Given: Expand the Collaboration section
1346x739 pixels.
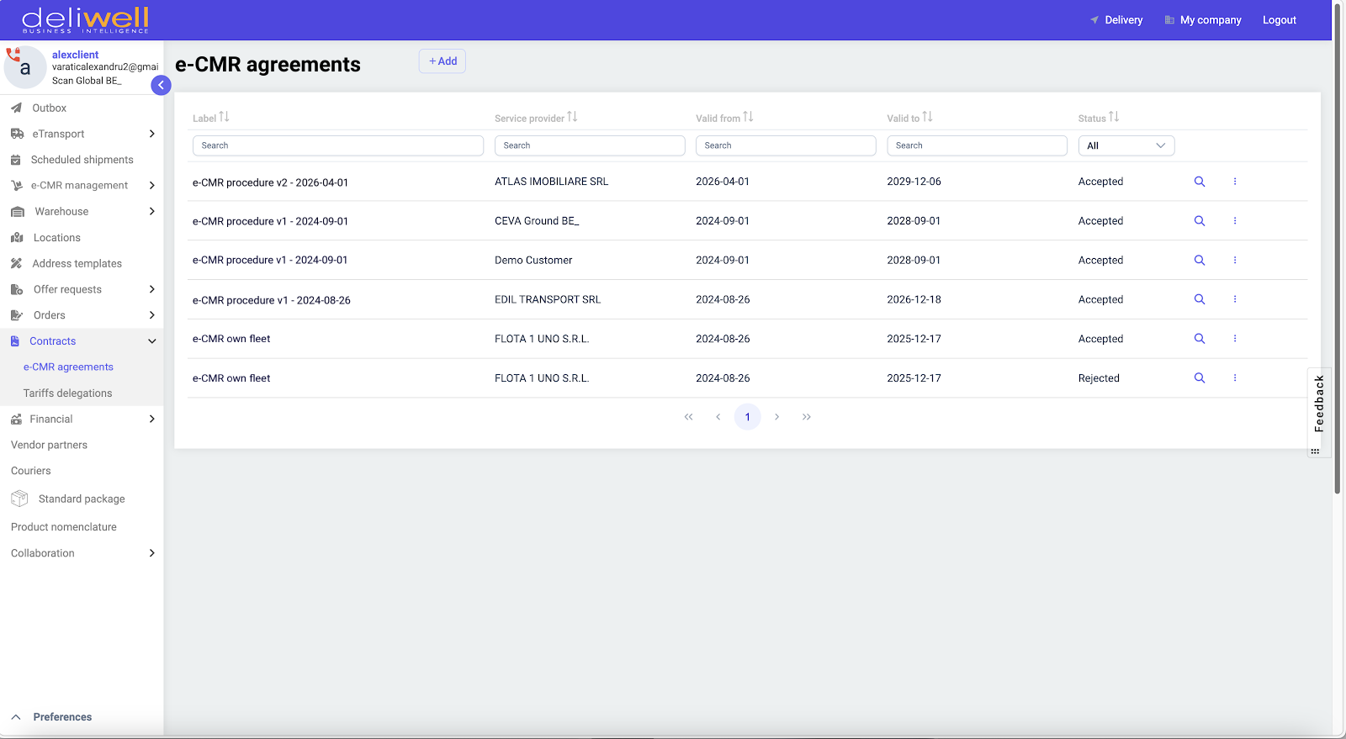Looking at the screenshot, I should coord(82,553).
